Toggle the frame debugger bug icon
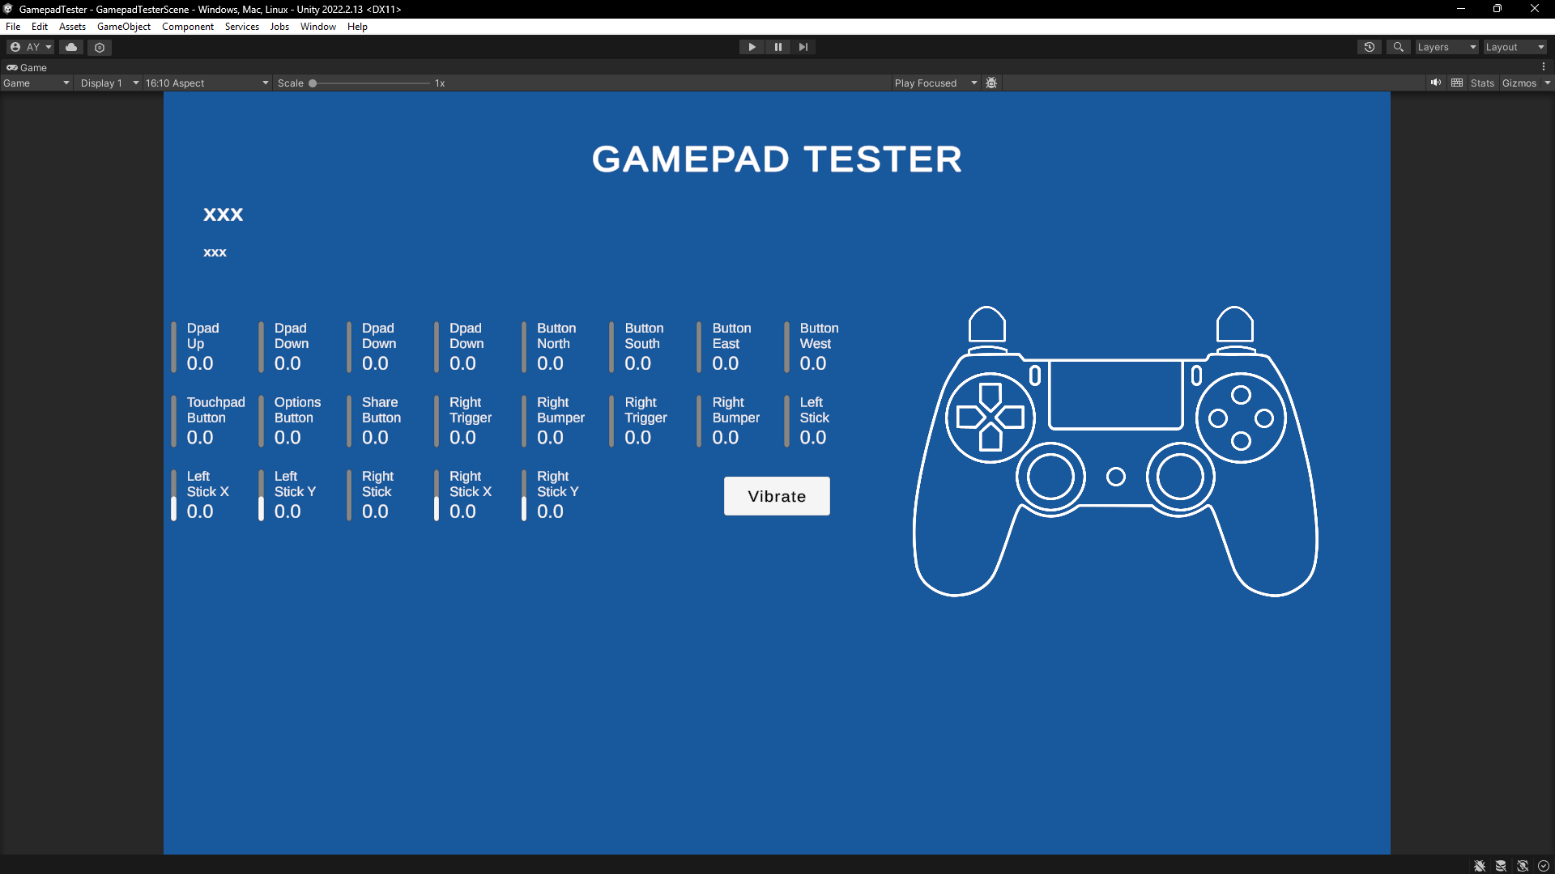 (x=991, y=83)
